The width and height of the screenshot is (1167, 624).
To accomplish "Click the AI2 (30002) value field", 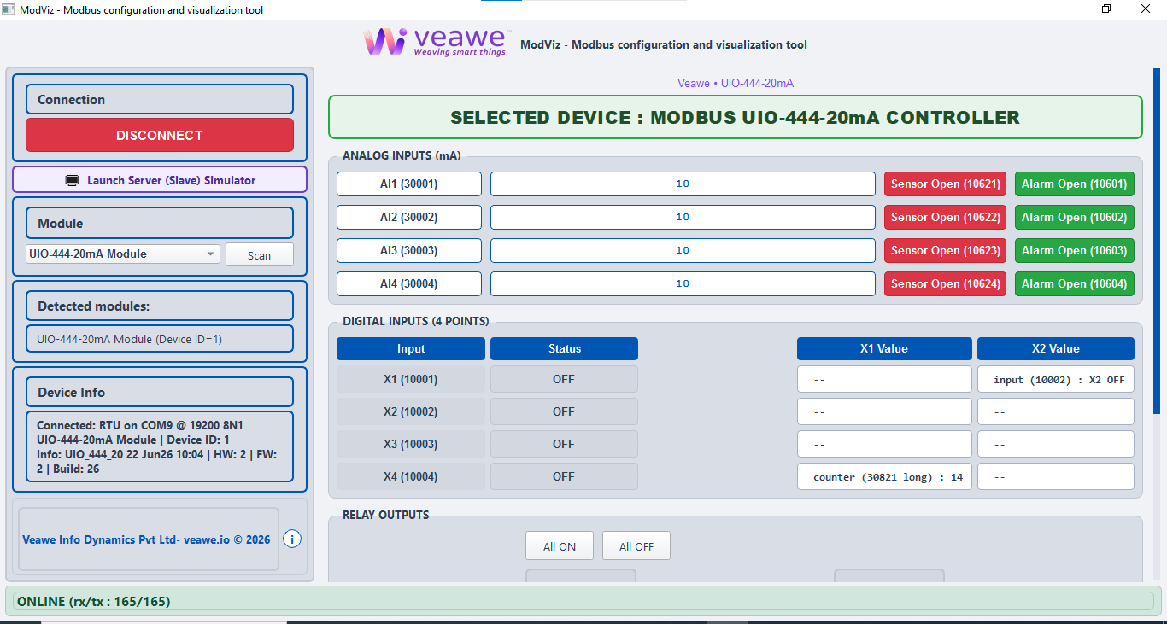I will (683, 217).
